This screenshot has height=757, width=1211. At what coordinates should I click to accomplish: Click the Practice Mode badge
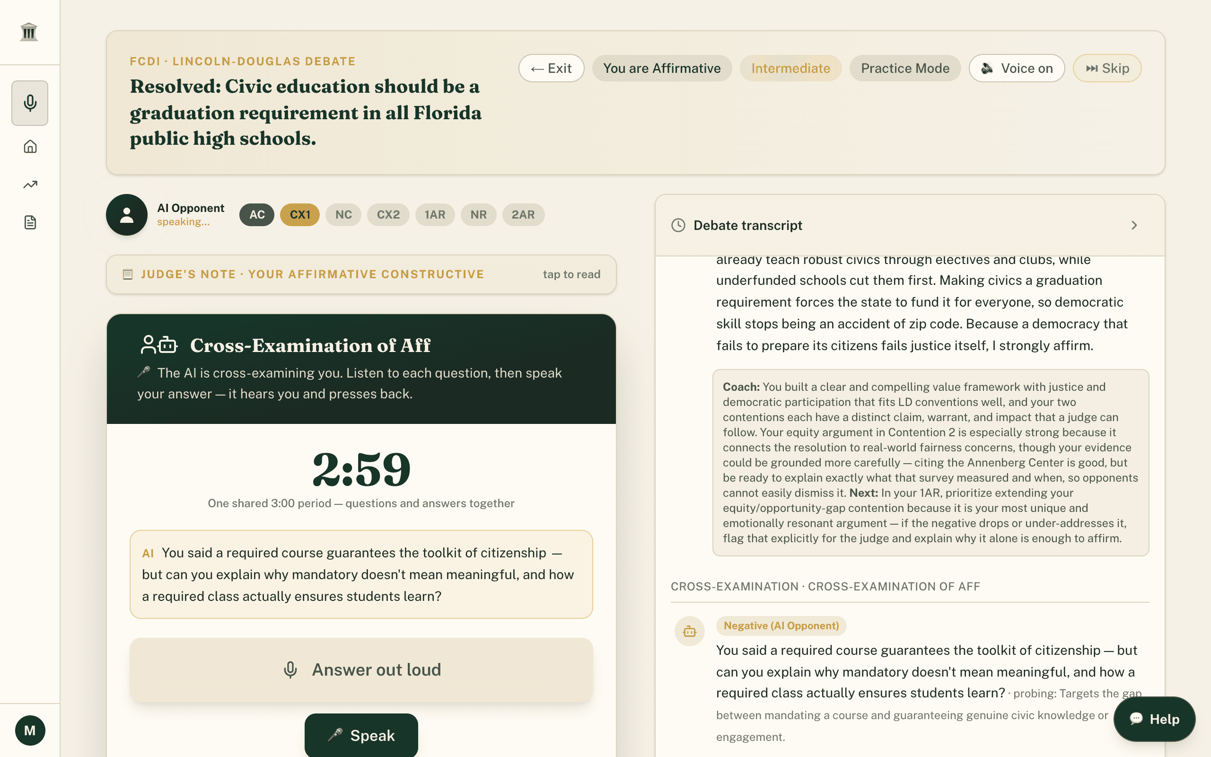[x=905, y=68]
